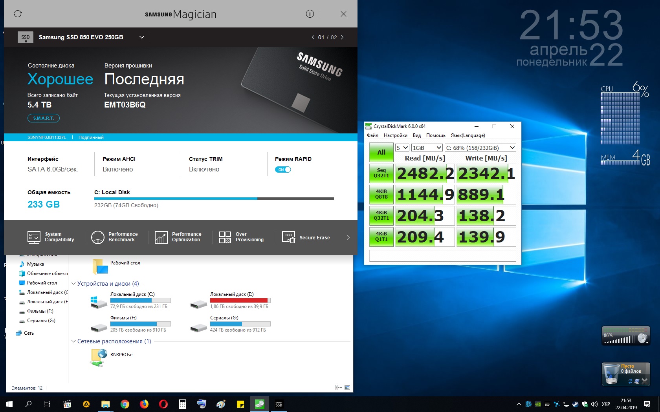This screenshot has height=412, width=660.
Task: Switch Explorer to details view
Action: 339,388
